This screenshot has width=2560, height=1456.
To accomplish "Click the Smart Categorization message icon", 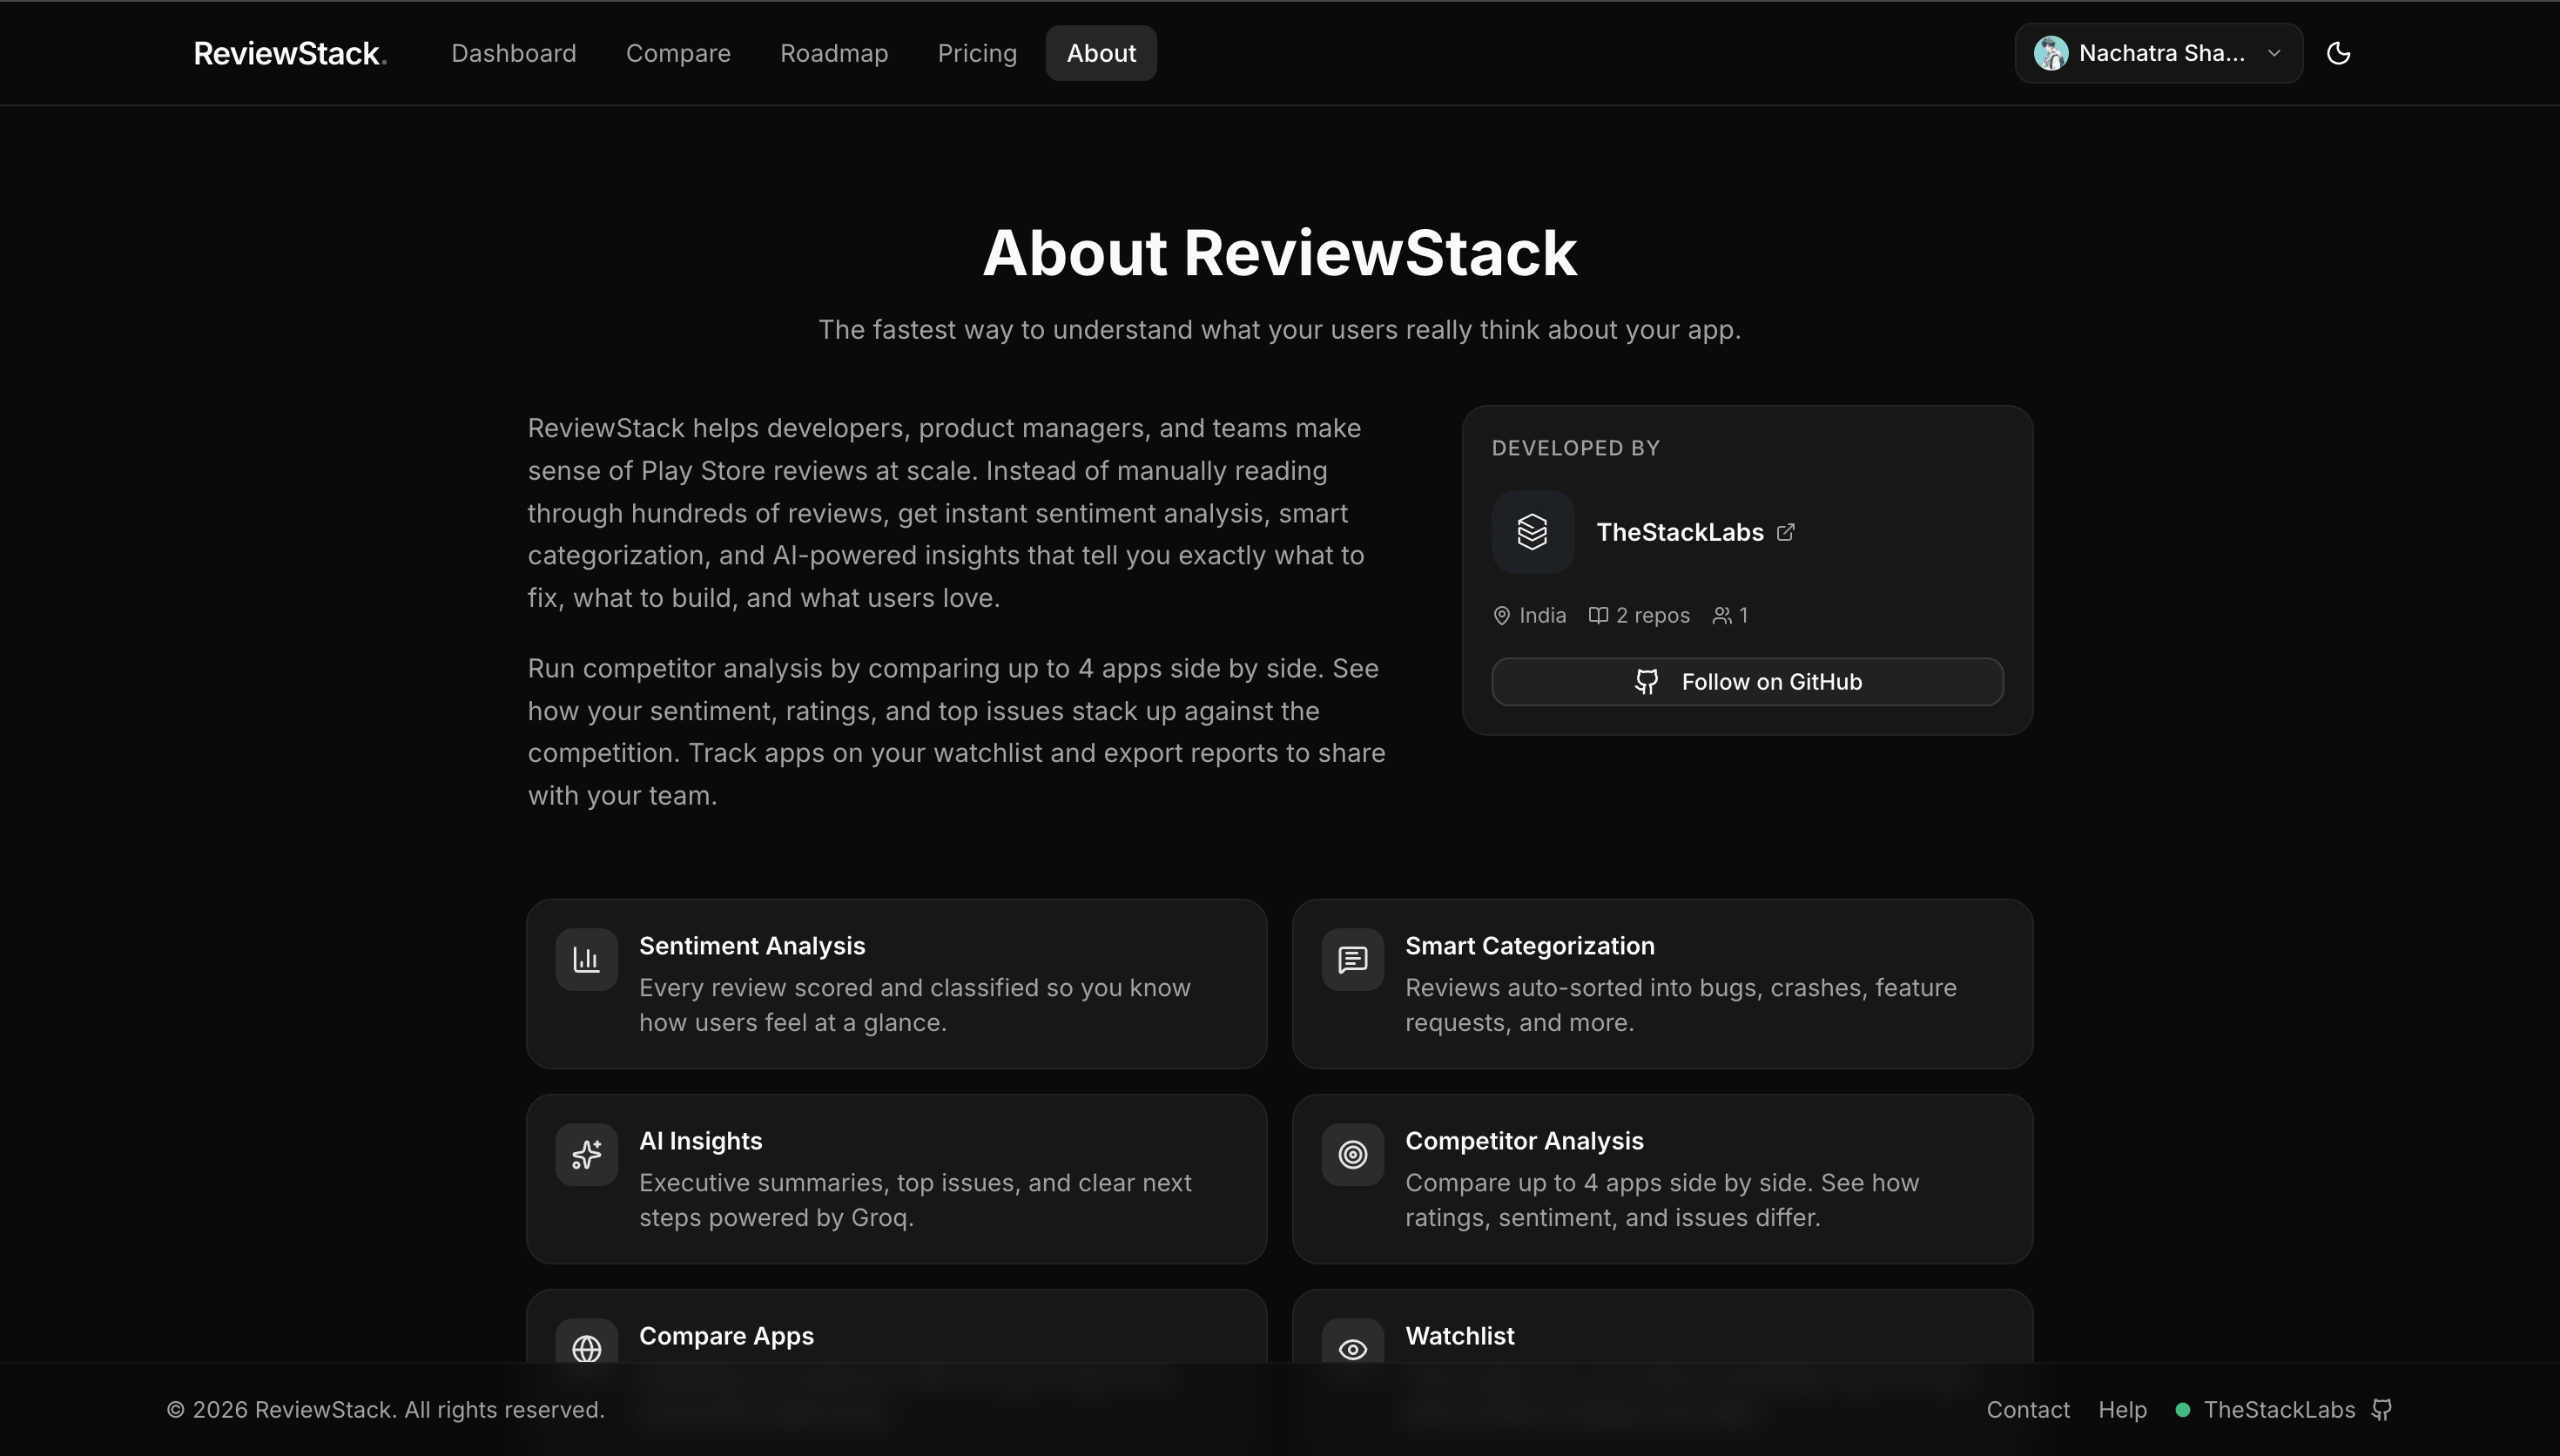I will 1352,960.
